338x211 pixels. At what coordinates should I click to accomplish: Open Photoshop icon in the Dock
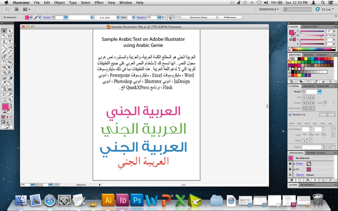(x=137, y=200)
